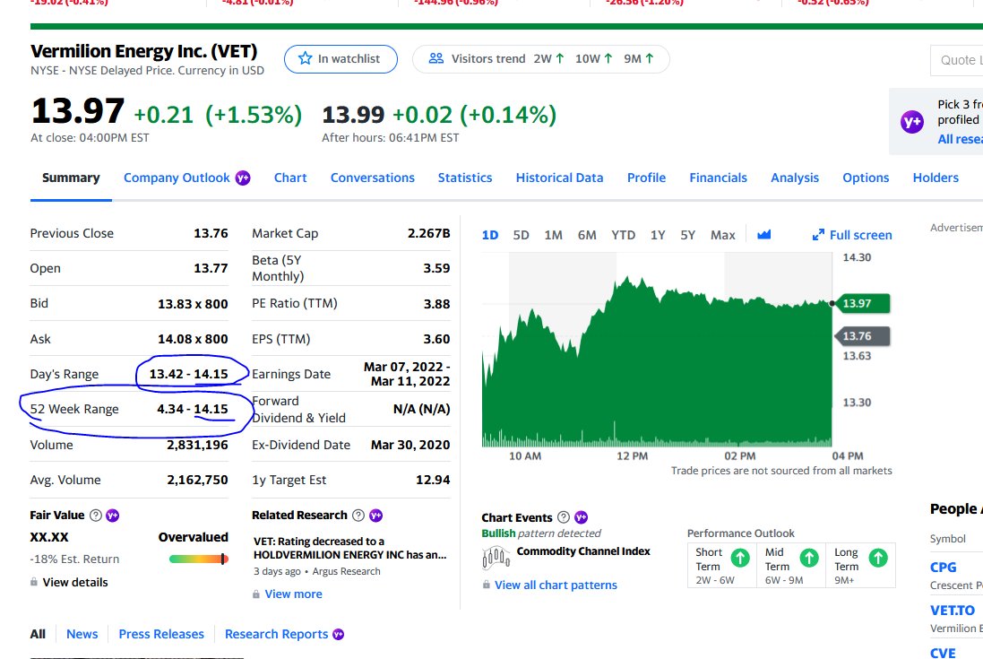
Task: Select the 1M chart range
Action: (553, 235)
